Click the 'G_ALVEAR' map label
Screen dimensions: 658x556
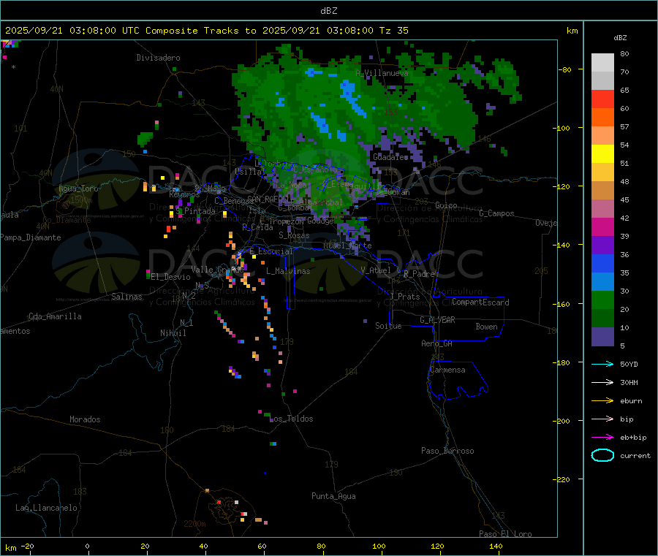(x=437, y=320)
